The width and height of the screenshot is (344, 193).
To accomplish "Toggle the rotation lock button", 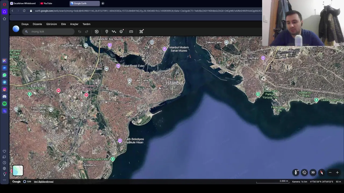I will [x=304, y=173].
